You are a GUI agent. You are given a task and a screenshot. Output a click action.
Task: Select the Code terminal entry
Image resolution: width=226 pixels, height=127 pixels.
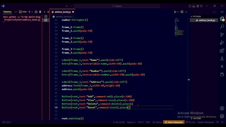point(23,12)
